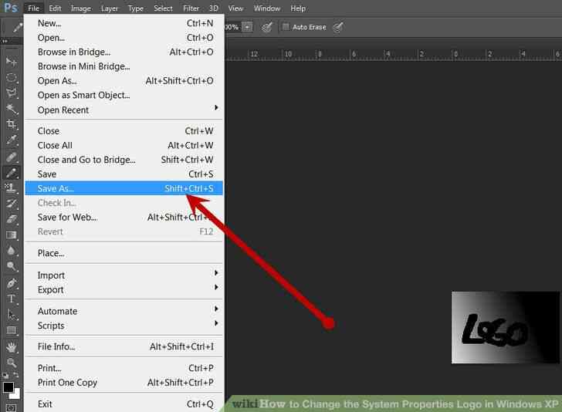Select the Path Selection tool

point(12,315)
